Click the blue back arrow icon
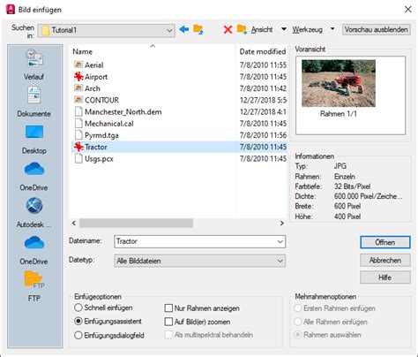This screenshot has width=418, height=357. tap(183, 29)
